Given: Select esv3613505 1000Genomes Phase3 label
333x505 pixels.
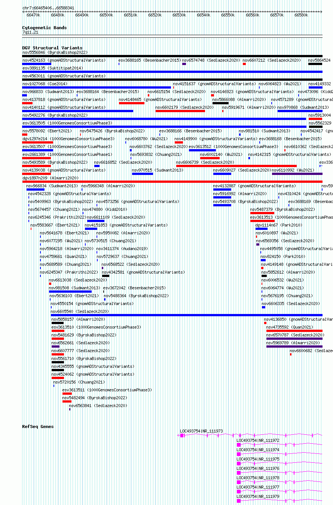Looking at the screenshot, I should tap(67, 123).
